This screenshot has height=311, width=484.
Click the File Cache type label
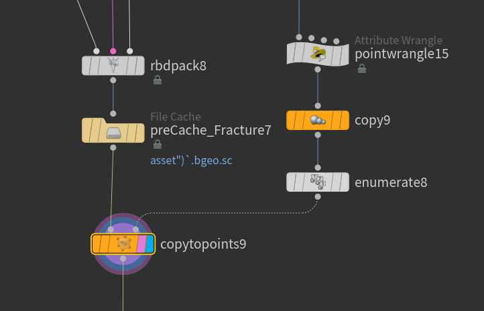click(x=176, y=117)
